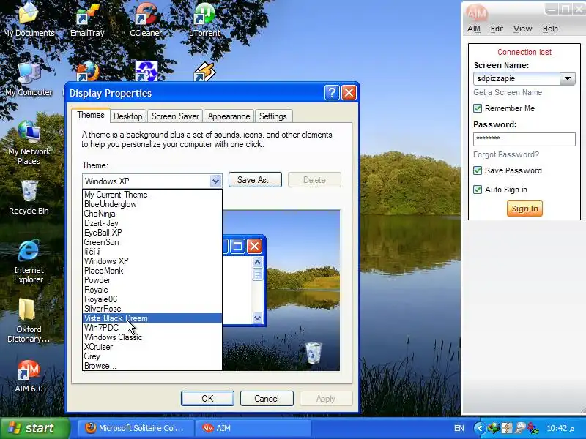Click Cancel in Display Properties
This screenshot has width=586, height=439.
point(267,399)
